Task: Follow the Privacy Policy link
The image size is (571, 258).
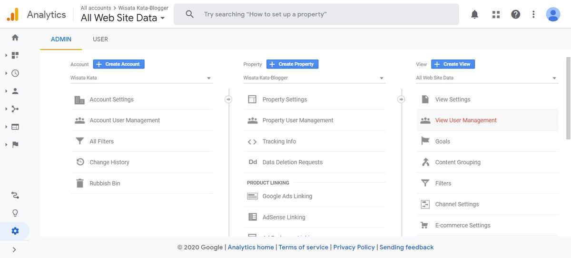Action: pyautogui.click(x=354, y=247)
